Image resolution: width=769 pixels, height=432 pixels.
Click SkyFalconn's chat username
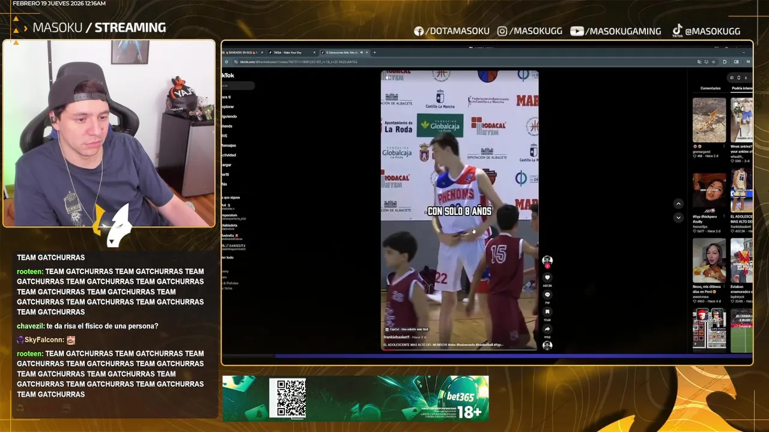point(44,340)
